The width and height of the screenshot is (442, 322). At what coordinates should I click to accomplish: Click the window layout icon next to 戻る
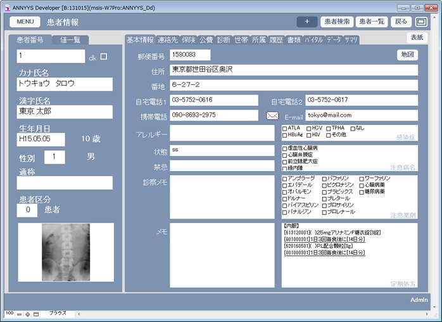(x=422, y=22)
